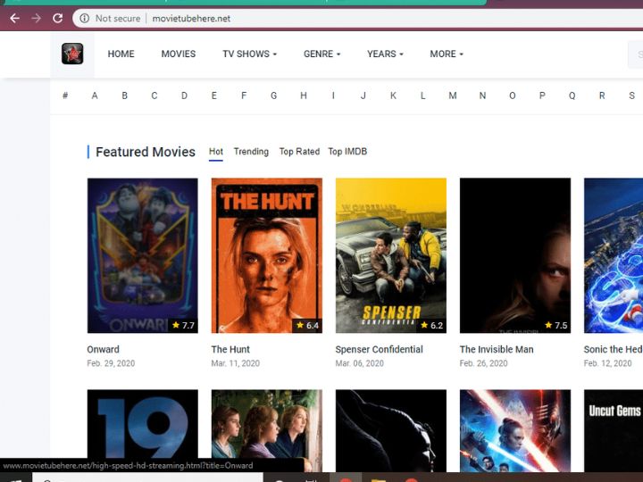
Task: Click the 6.2 rating on Spenser Confidential
Action: [x=432, y=326]
